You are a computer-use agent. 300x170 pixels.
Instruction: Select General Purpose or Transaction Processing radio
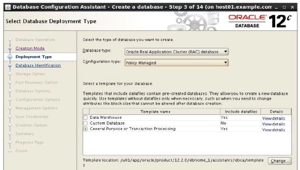85,129
